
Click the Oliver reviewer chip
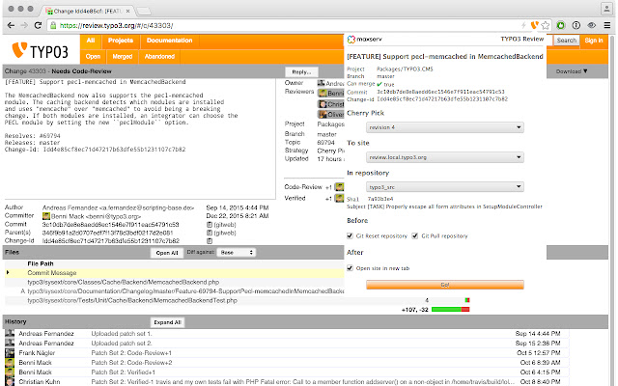click(x=330, y=114)
